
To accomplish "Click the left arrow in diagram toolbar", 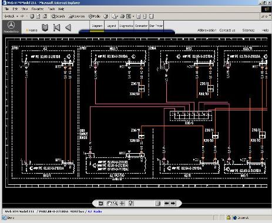I will click(x=166, y=204).
